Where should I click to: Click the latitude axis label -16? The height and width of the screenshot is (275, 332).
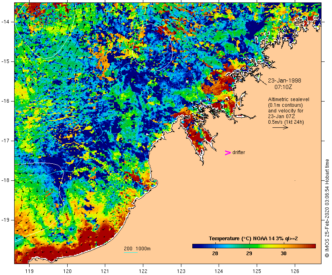pos(5,101)
